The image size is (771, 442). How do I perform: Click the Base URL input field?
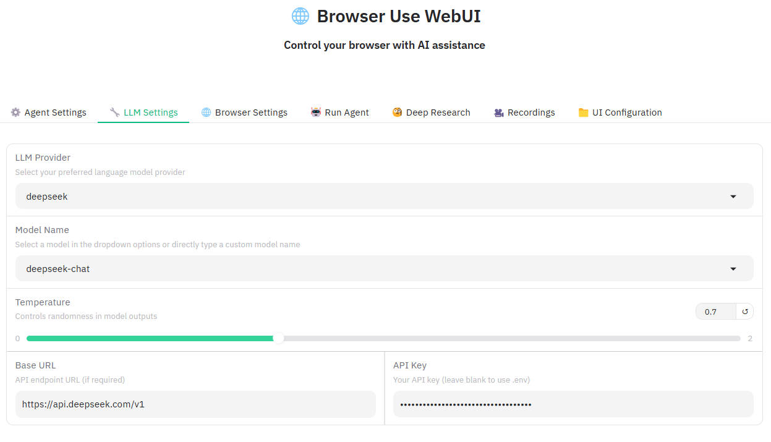(195, 404)
